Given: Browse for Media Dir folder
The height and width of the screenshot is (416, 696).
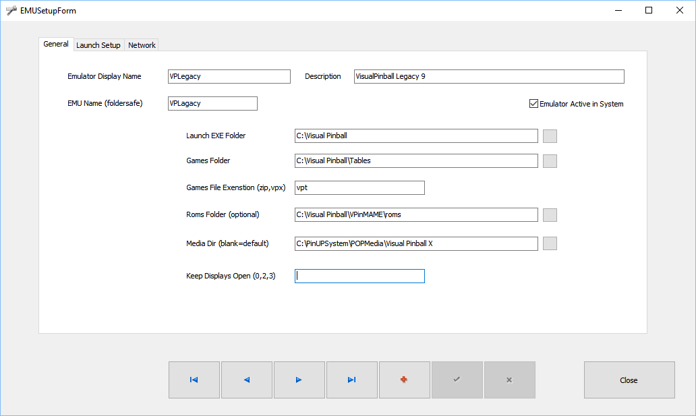Looking at the screenshot, I should (x=550, y=243).
